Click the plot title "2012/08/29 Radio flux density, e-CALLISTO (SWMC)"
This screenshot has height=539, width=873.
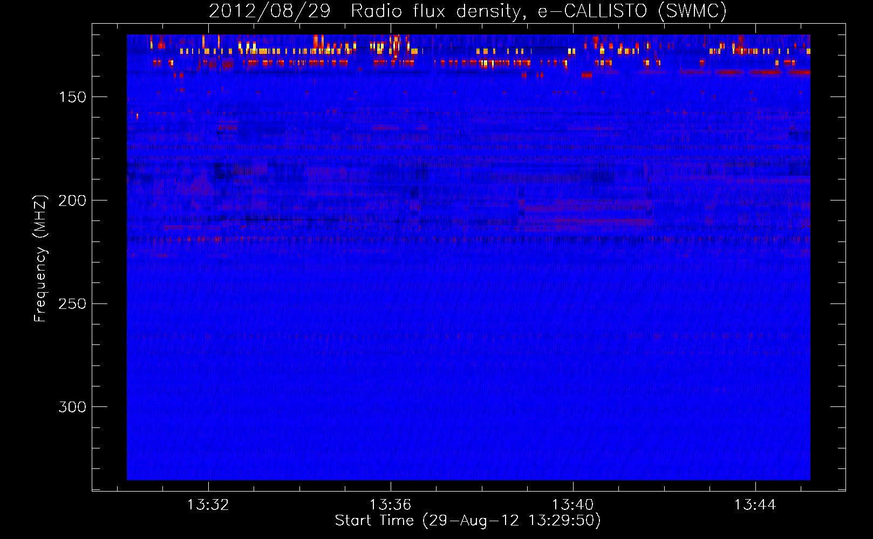[468, 11]
